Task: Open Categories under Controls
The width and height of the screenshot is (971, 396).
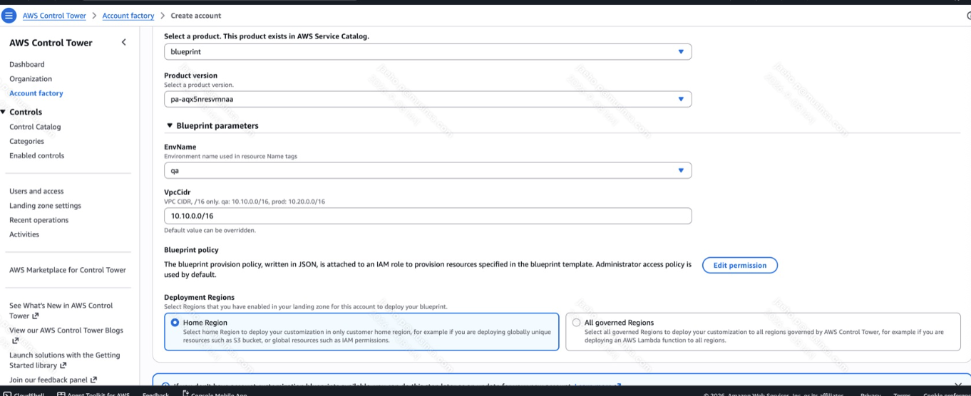Action: (26, 141)
